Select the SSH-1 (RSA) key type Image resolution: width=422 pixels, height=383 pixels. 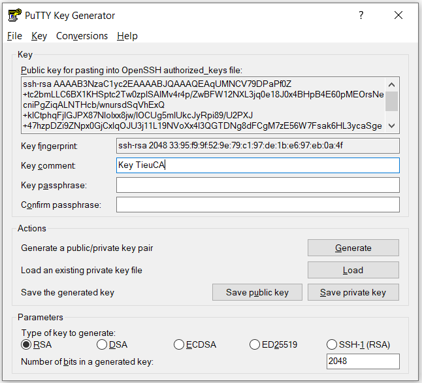358,344
